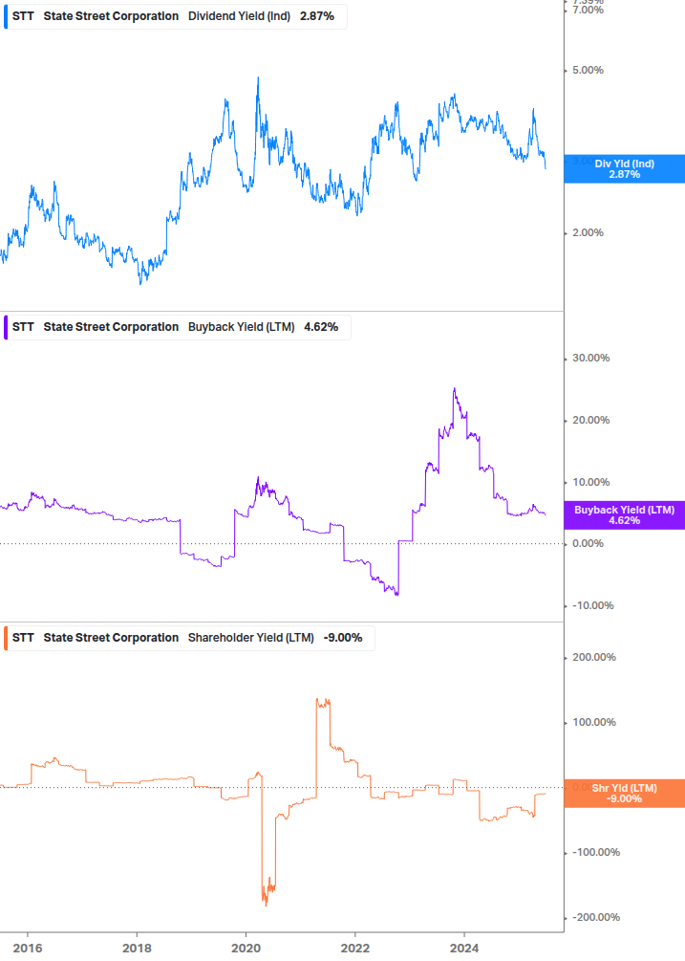Screen dimensions: 685x961
Task: Click the Shareholder Yield (LTM) legend label
Action: coord(251,638)
